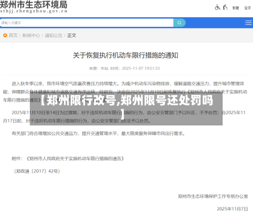The image size is (253, 217).
Task: Click the signature 郑州市生态环境保护工作专班办公室
Action: point(213,196)
